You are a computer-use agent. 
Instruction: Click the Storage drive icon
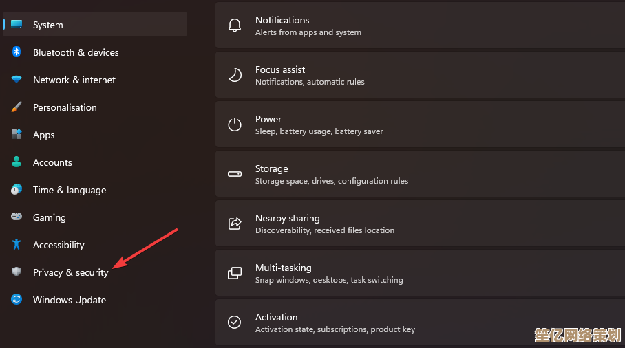click(x=234, y=174)
